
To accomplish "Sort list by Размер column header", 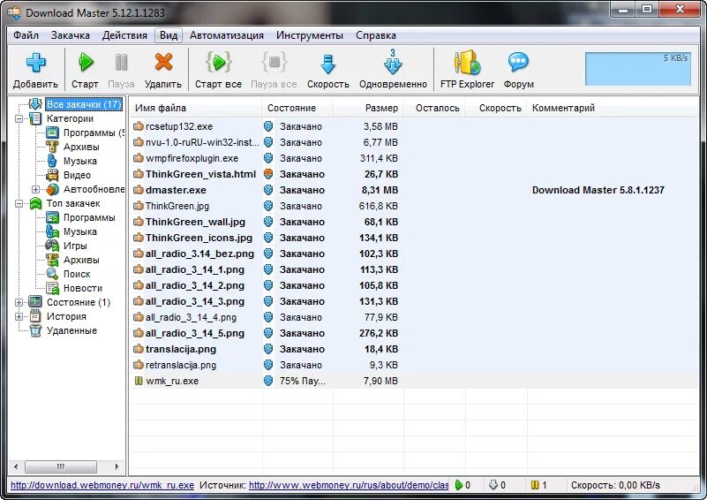I will [x=367, y=108].
